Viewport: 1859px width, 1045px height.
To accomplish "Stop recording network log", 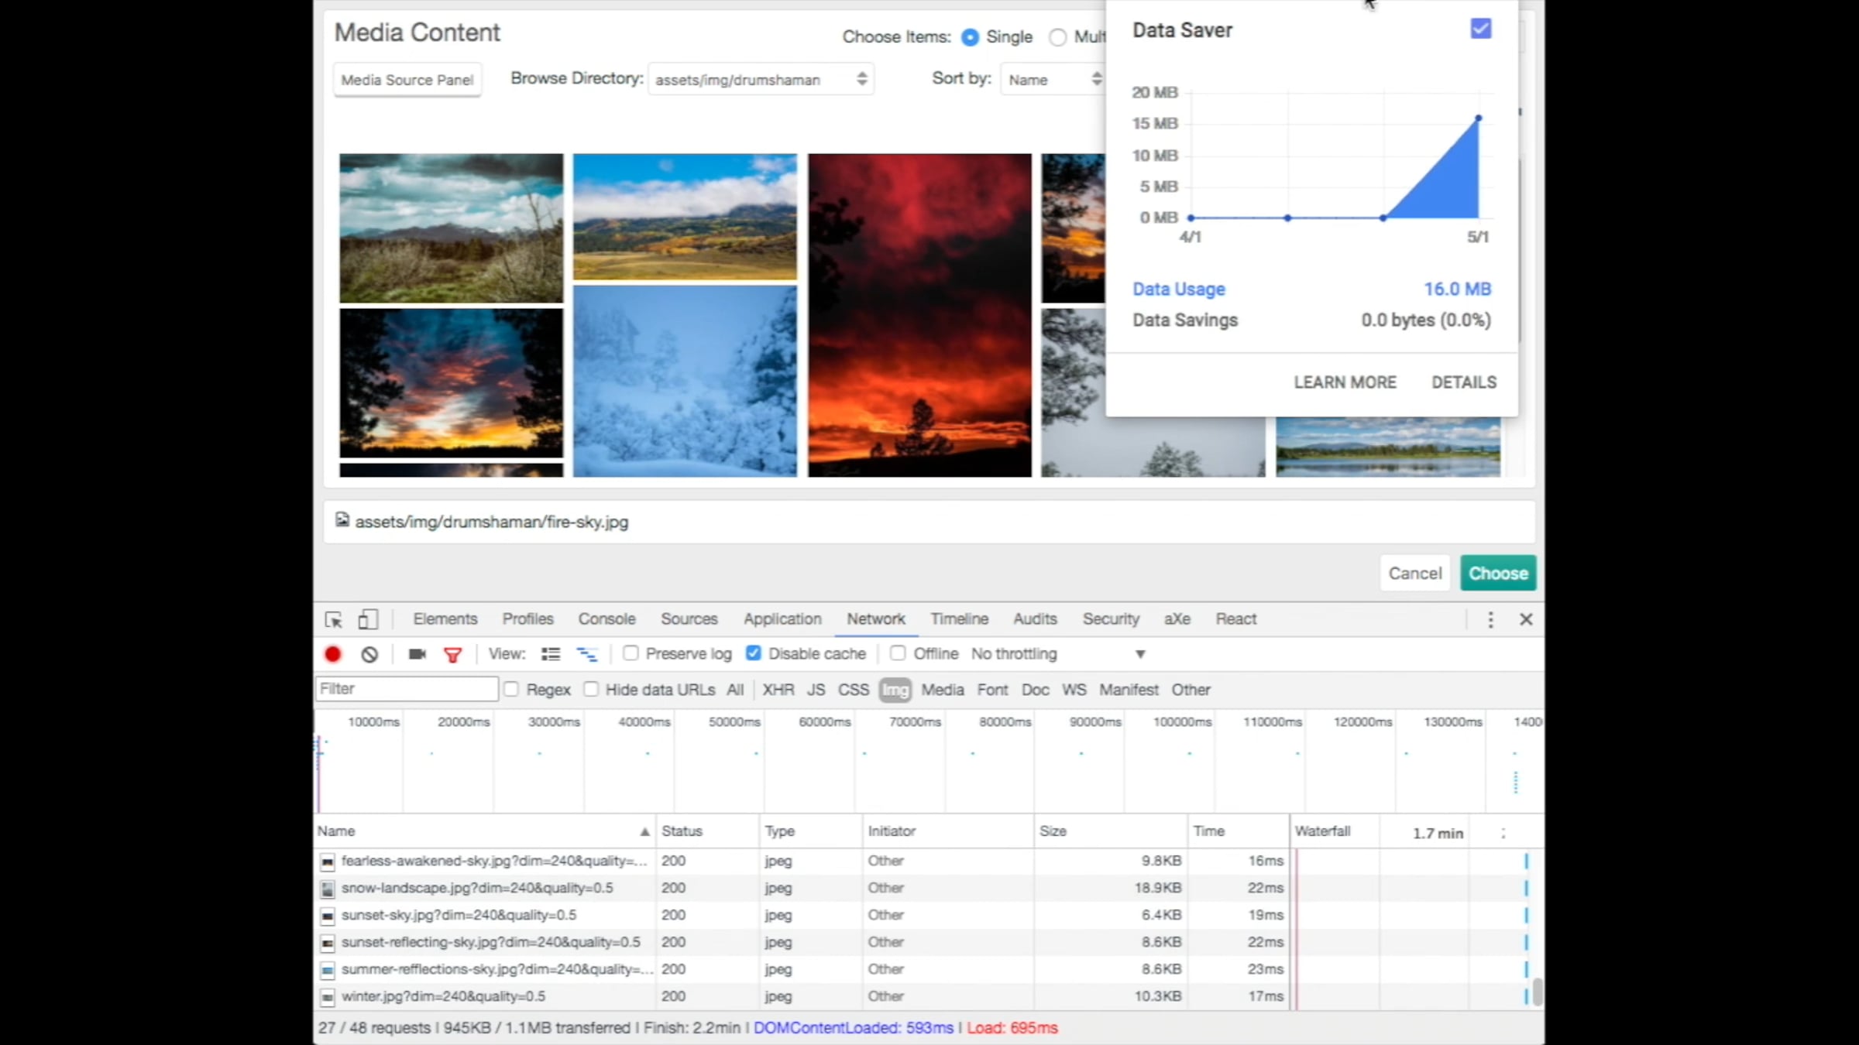I will pyautogui.click(x=333, y=654).
